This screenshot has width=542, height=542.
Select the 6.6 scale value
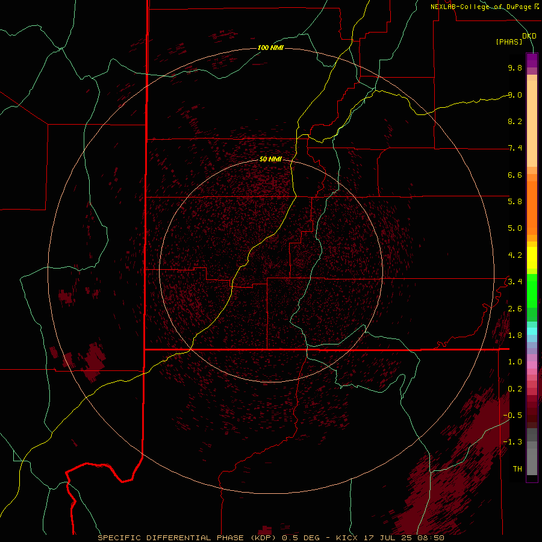coord(515,175)
